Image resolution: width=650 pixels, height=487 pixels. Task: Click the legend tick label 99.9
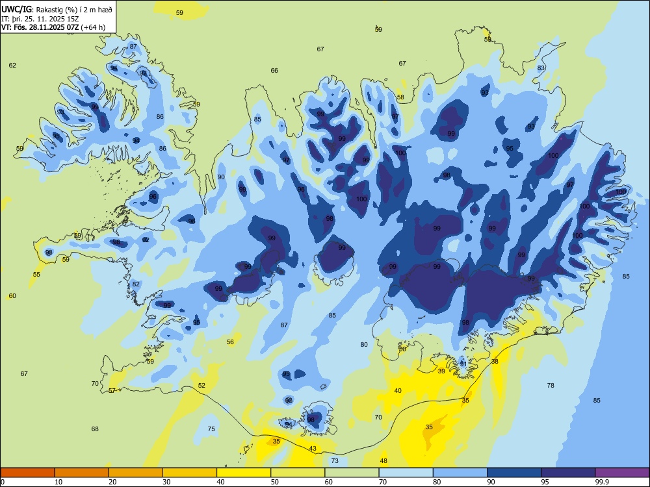point(602,482)
